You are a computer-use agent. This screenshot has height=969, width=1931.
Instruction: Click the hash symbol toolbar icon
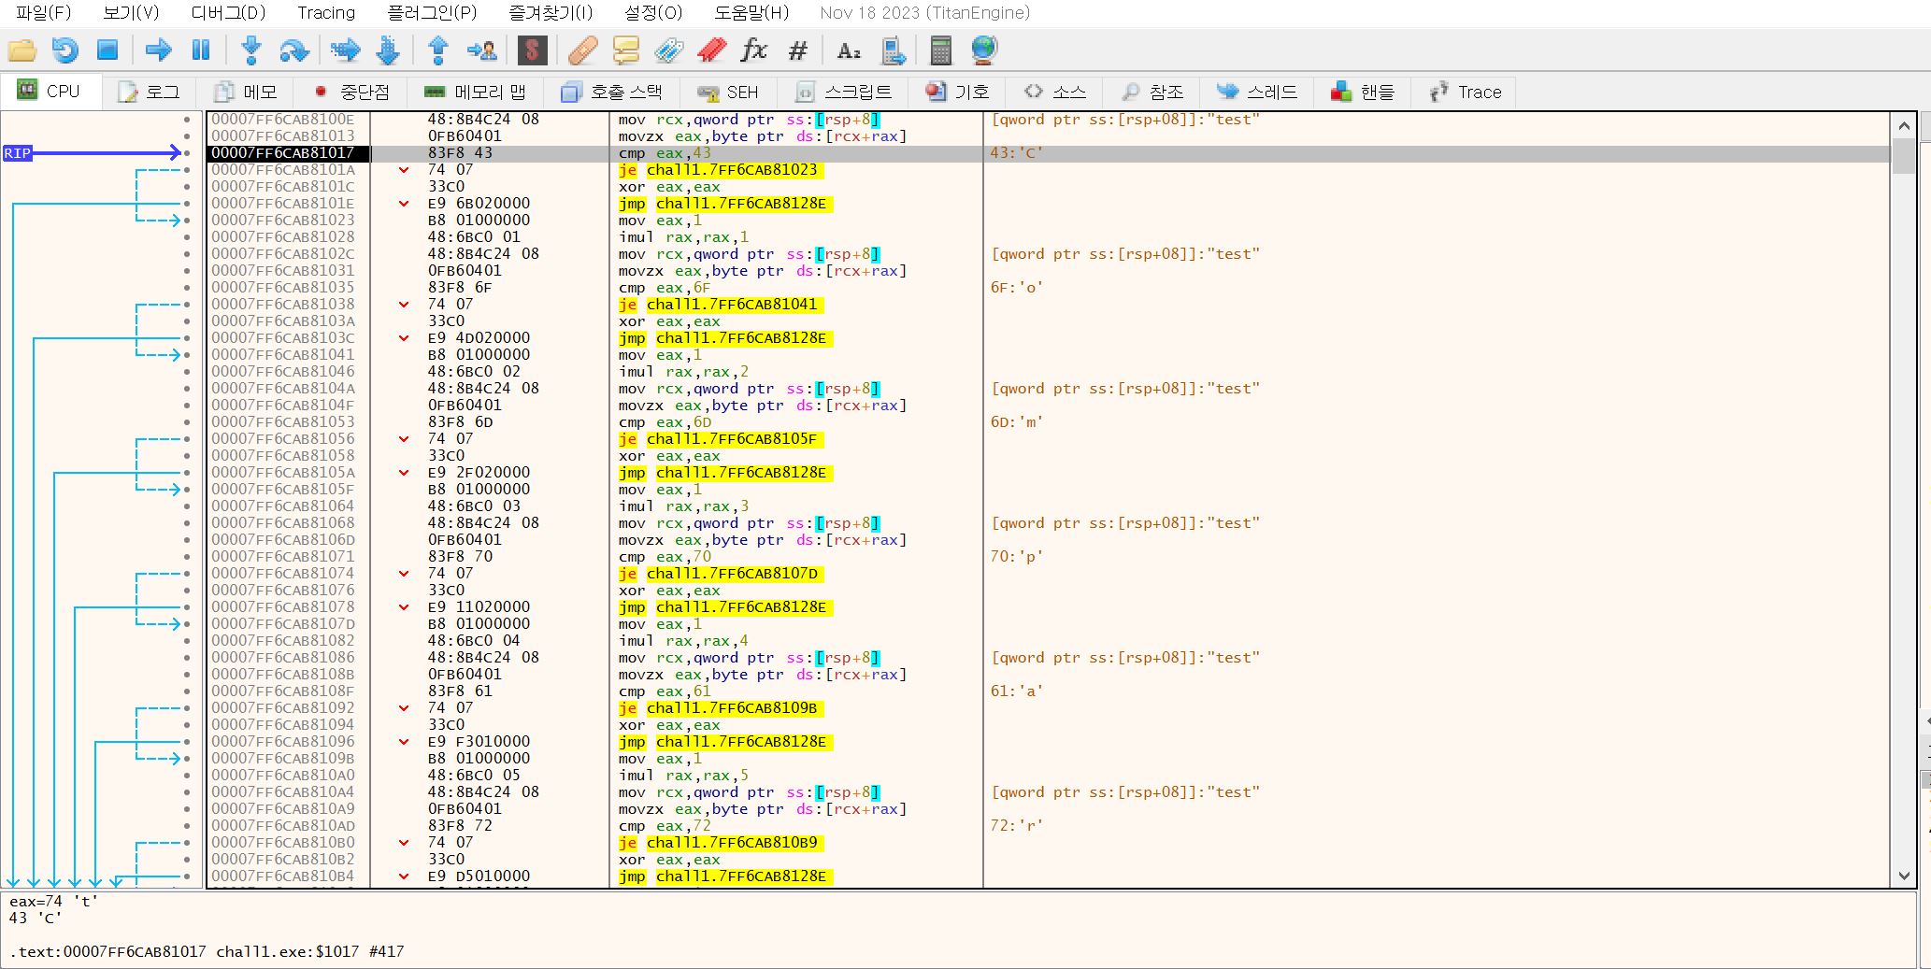797,50
